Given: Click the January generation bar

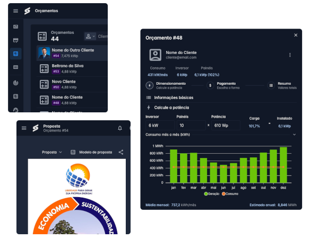Looking at the screenshot, I should pyautogui.click(x=174, y=166).
